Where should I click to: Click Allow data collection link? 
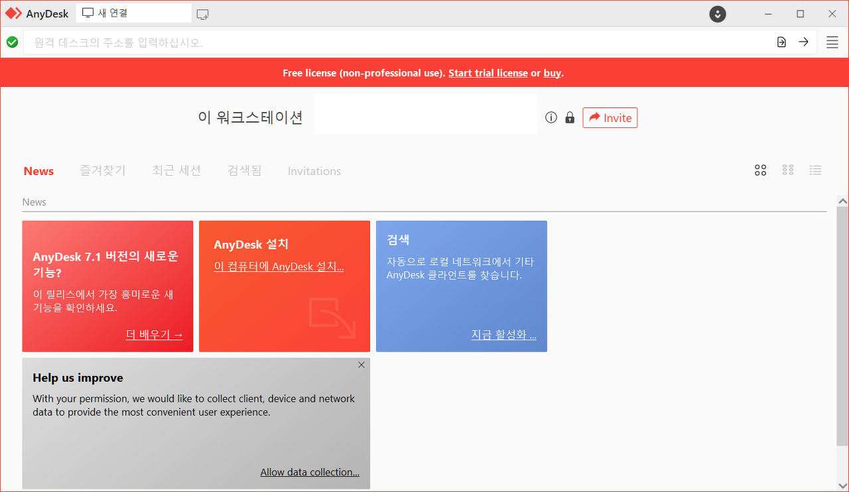click(310, 472)
